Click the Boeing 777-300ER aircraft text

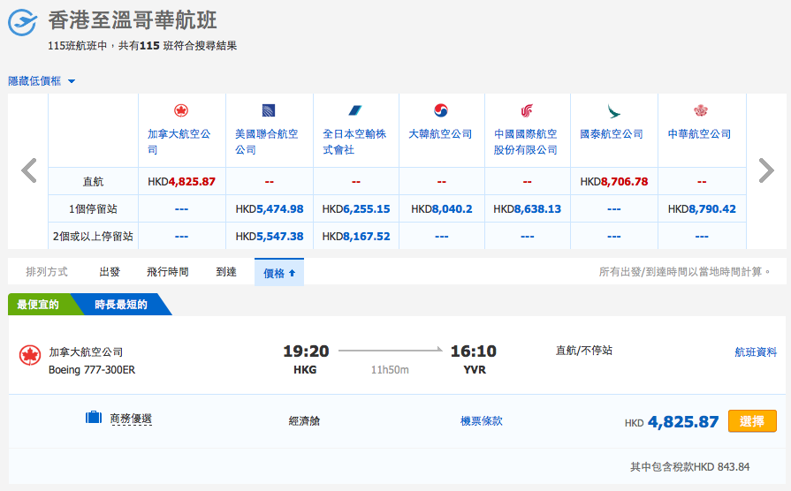click(92, 369)
